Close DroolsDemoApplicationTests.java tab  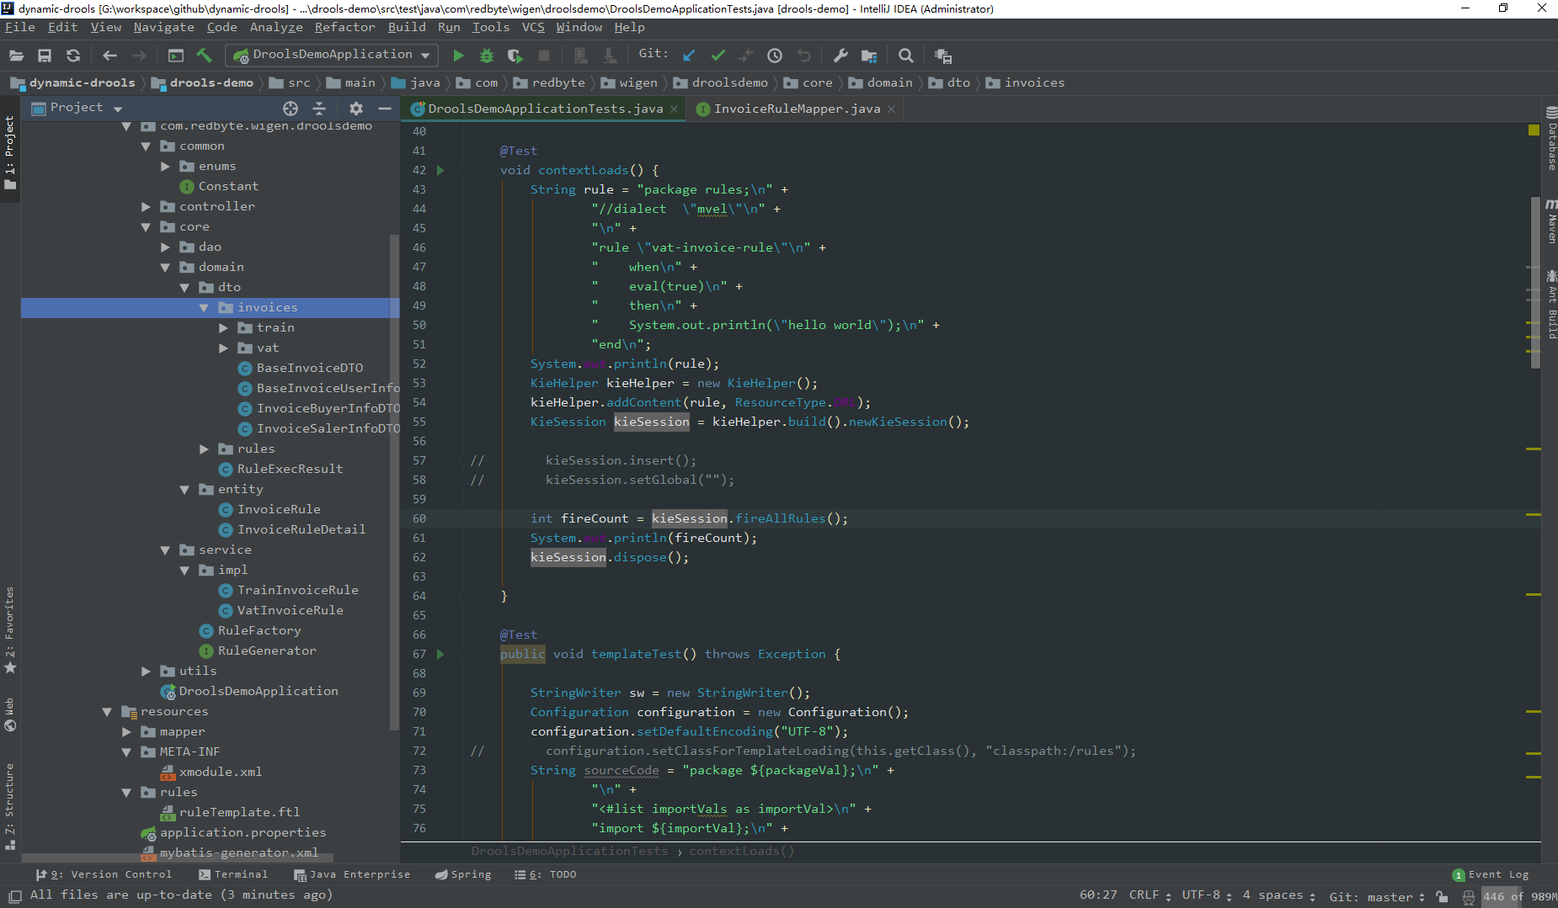coord(675,109)
